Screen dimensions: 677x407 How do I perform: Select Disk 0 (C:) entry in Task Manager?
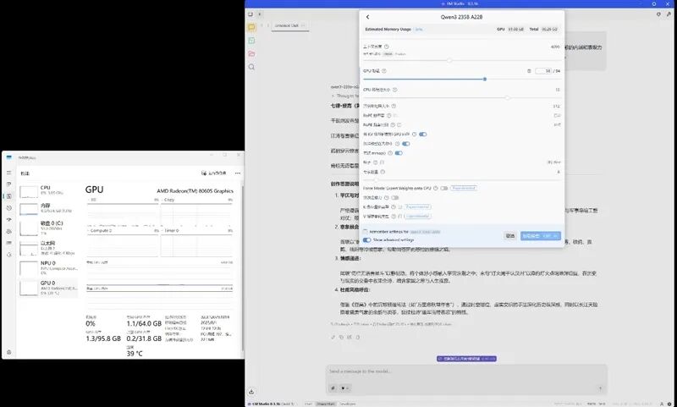click(48, 228)
